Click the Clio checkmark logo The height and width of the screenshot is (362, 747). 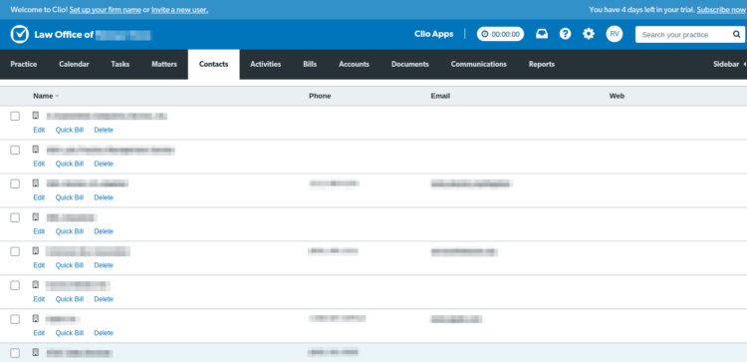tap(20, 34)
